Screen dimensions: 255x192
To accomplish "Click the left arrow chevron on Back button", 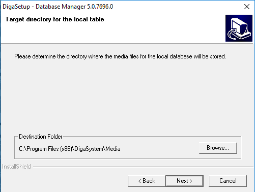I will point(139,181).
